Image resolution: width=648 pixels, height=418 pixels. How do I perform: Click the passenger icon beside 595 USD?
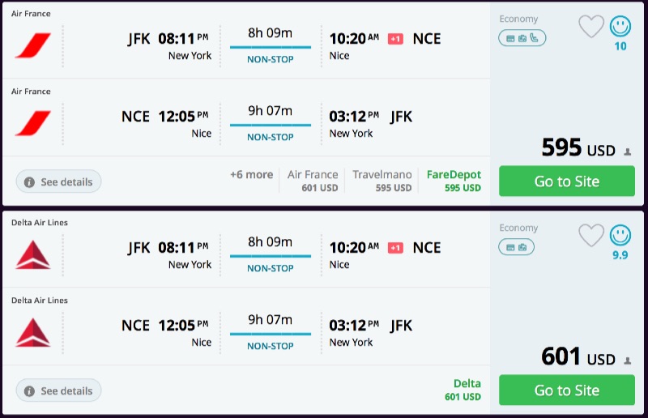(x=628, y=151)
